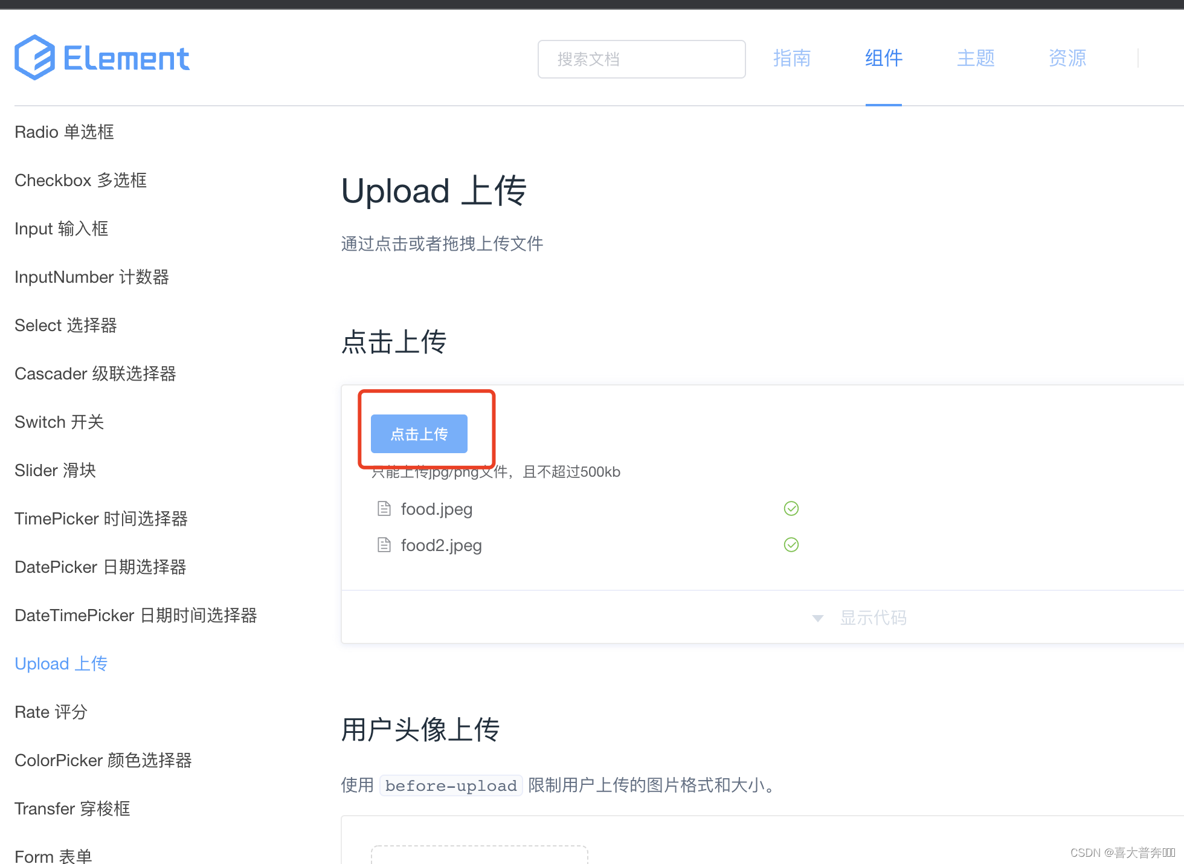Select the 组件 component nav tab
Image resolution: width=1184 pixels, height=864 pixels.
point(883,59)
